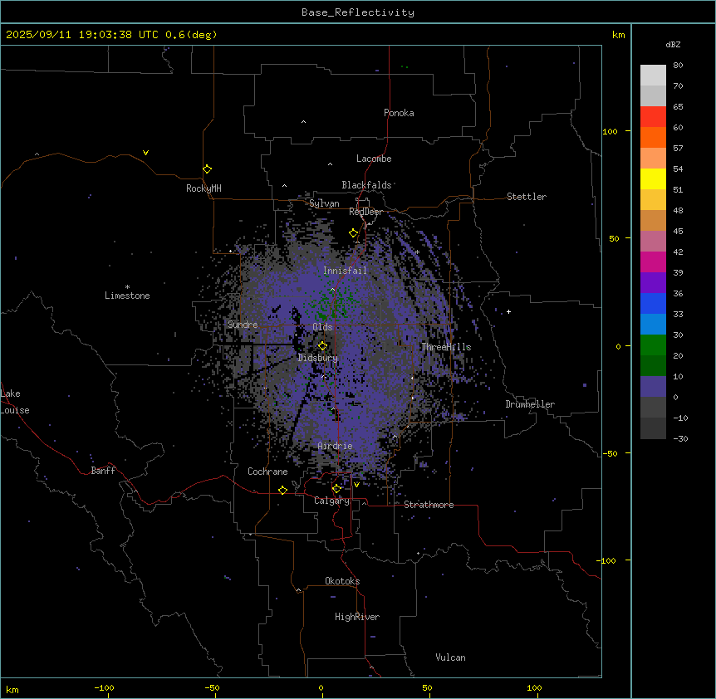Click the yellow diamond marker above RockyMH
Image resolution: width=716 pixels, height=699 pixels.
[x=207, y=169]
